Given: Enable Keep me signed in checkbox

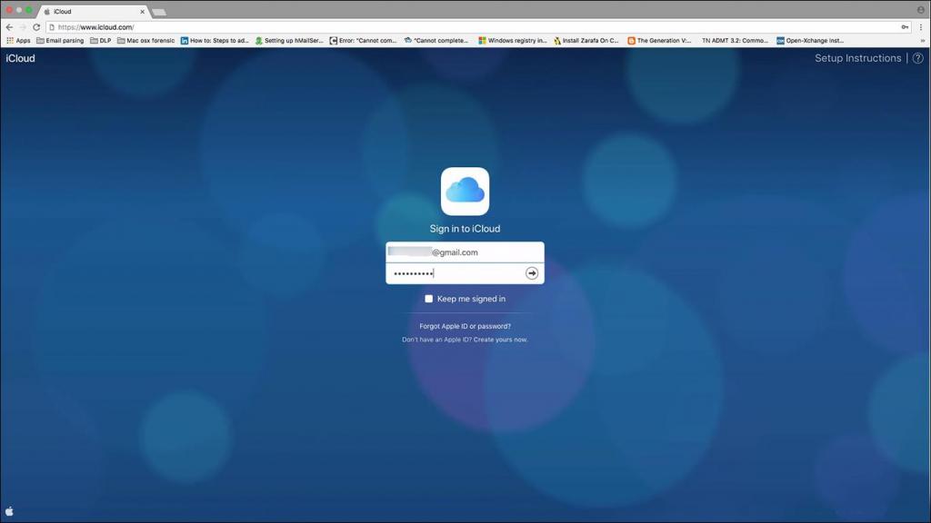Looking at the screenshot, I should pos(429,299).
